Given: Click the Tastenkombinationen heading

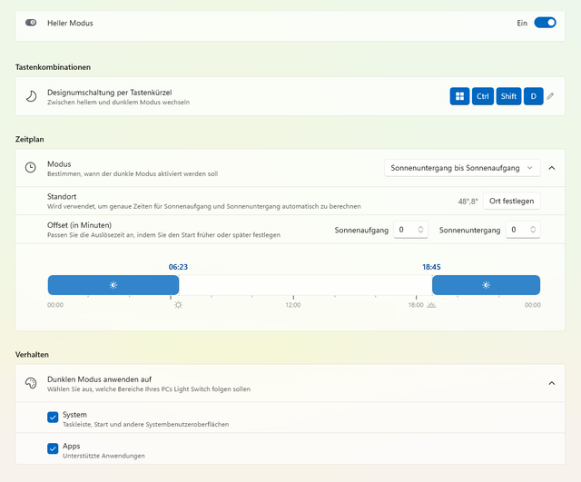Looking at the screenshot, I should pos(53,67).
